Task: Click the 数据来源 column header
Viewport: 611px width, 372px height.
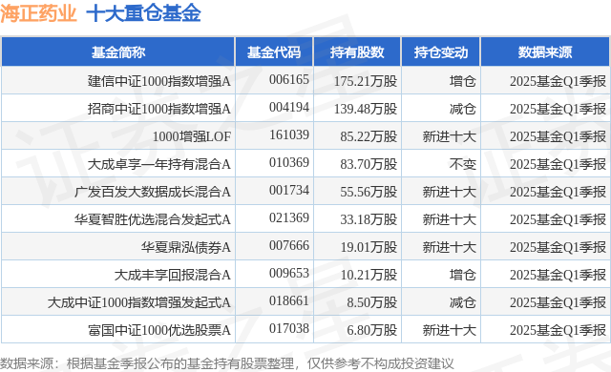Action: 545,52
